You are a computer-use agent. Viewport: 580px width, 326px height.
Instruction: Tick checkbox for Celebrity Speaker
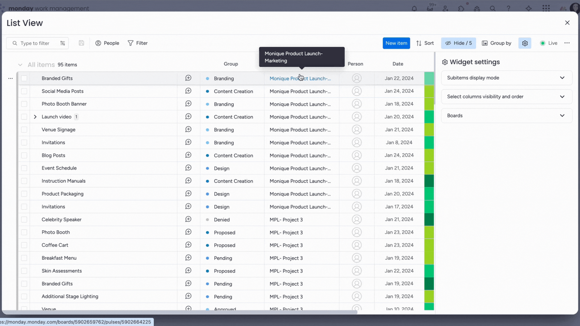click(x=24, y=219)
